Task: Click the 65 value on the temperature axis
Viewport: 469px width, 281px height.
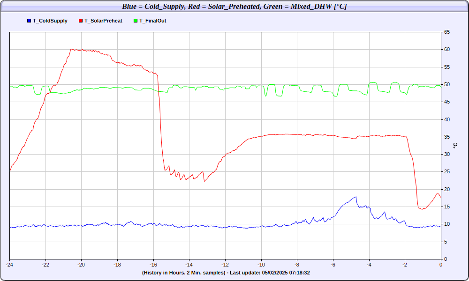Action: click(x=447, y=32)
